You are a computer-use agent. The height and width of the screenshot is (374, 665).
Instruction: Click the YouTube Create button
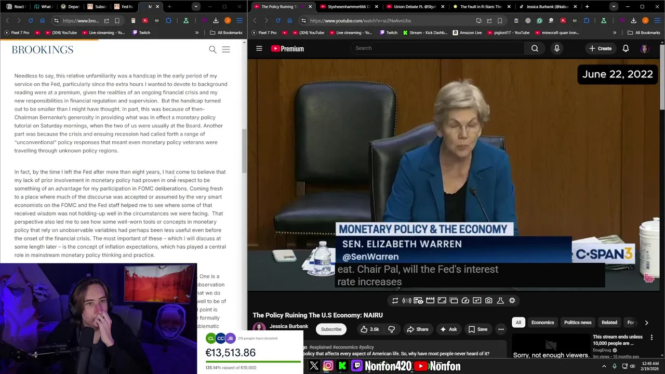point(600,48)
